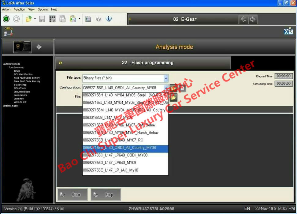Click the floppy disk save icon
Viewport: 297px width, 214px height.
point(42,19)
